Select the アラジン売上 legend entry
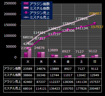Viewport: 105px width, 96px height. click(x=37, y=13)
